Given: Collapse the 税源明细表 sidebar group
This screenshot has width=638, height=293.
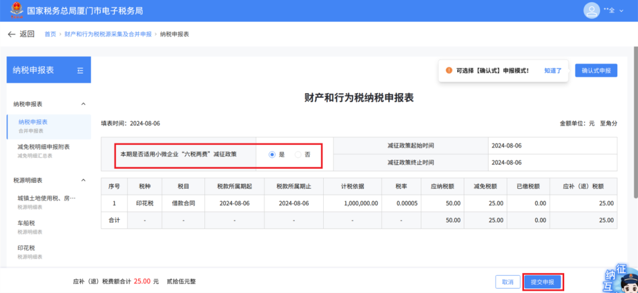Looking at the screenshot, I should point(83,180).
